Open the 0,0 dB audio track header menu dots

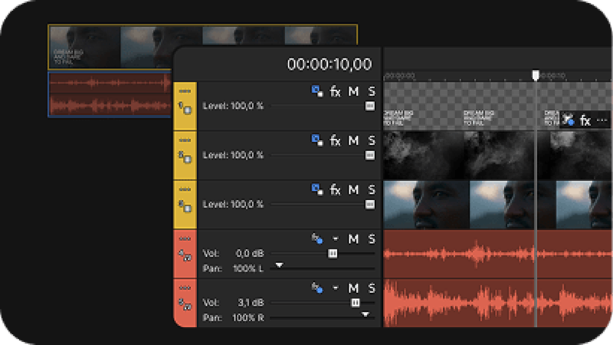[185, 238]
